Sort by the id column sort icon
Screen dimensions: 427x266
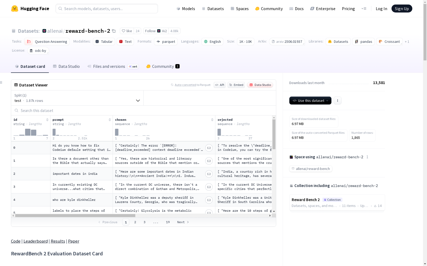pos(47,120)
